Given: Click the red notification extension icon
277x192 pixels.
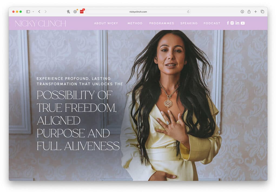Looking at the screenshot, I should (x=82, y=11).
